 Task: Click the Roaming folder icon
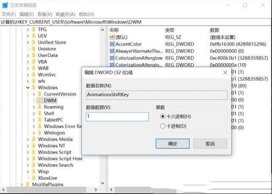[x=40, y=107]
